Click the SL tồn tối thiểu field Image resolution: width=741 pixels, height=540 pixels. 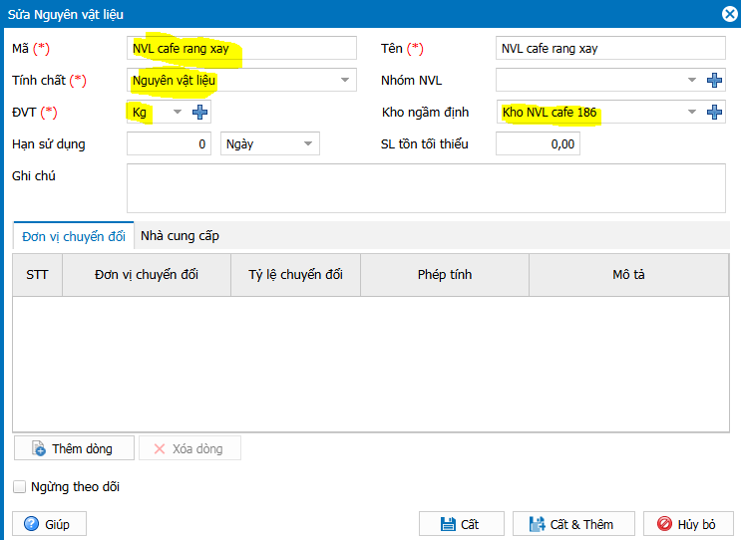click(x=538, y=143)
